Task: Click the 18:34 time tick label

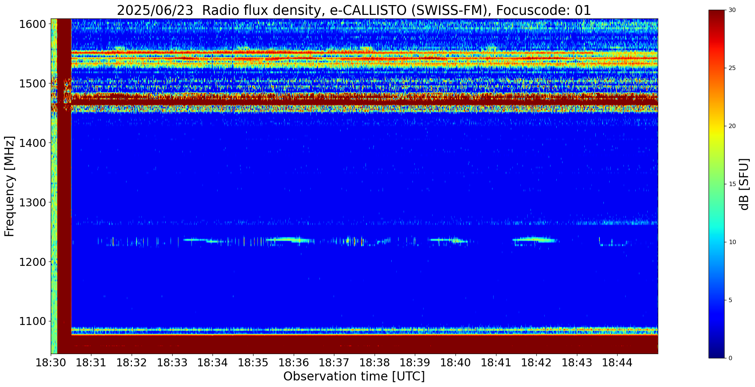Action: click(213, 362)
